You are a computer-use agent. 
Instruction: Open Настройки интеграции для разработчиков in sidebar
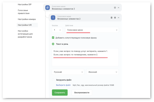click(25, 34)
